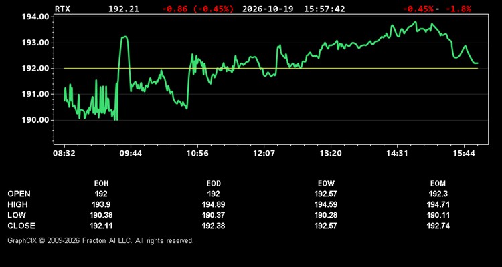Click the 09:44 time axis label

131,154
